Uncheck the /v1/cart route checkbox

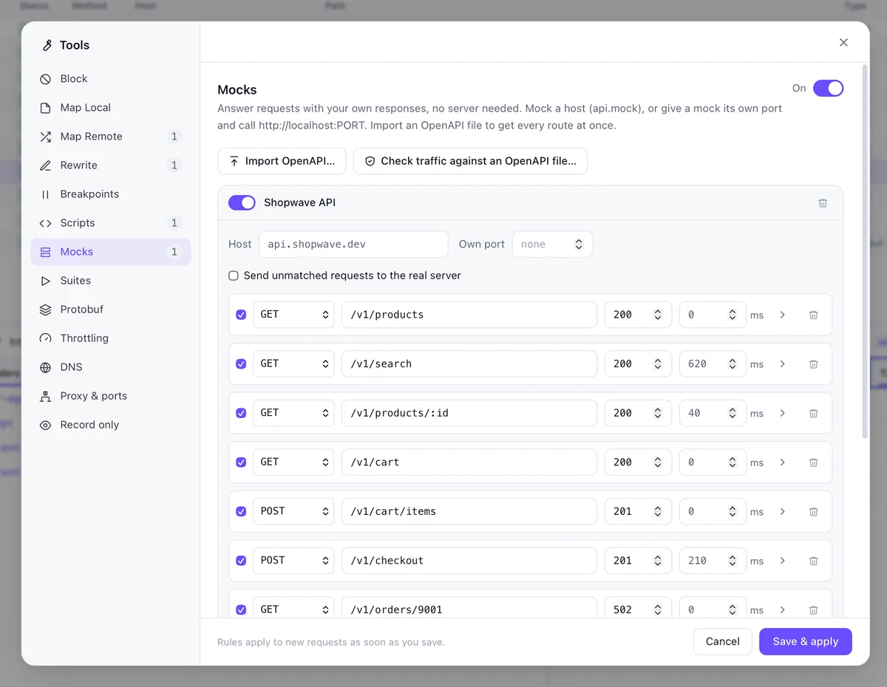(241, 462)
